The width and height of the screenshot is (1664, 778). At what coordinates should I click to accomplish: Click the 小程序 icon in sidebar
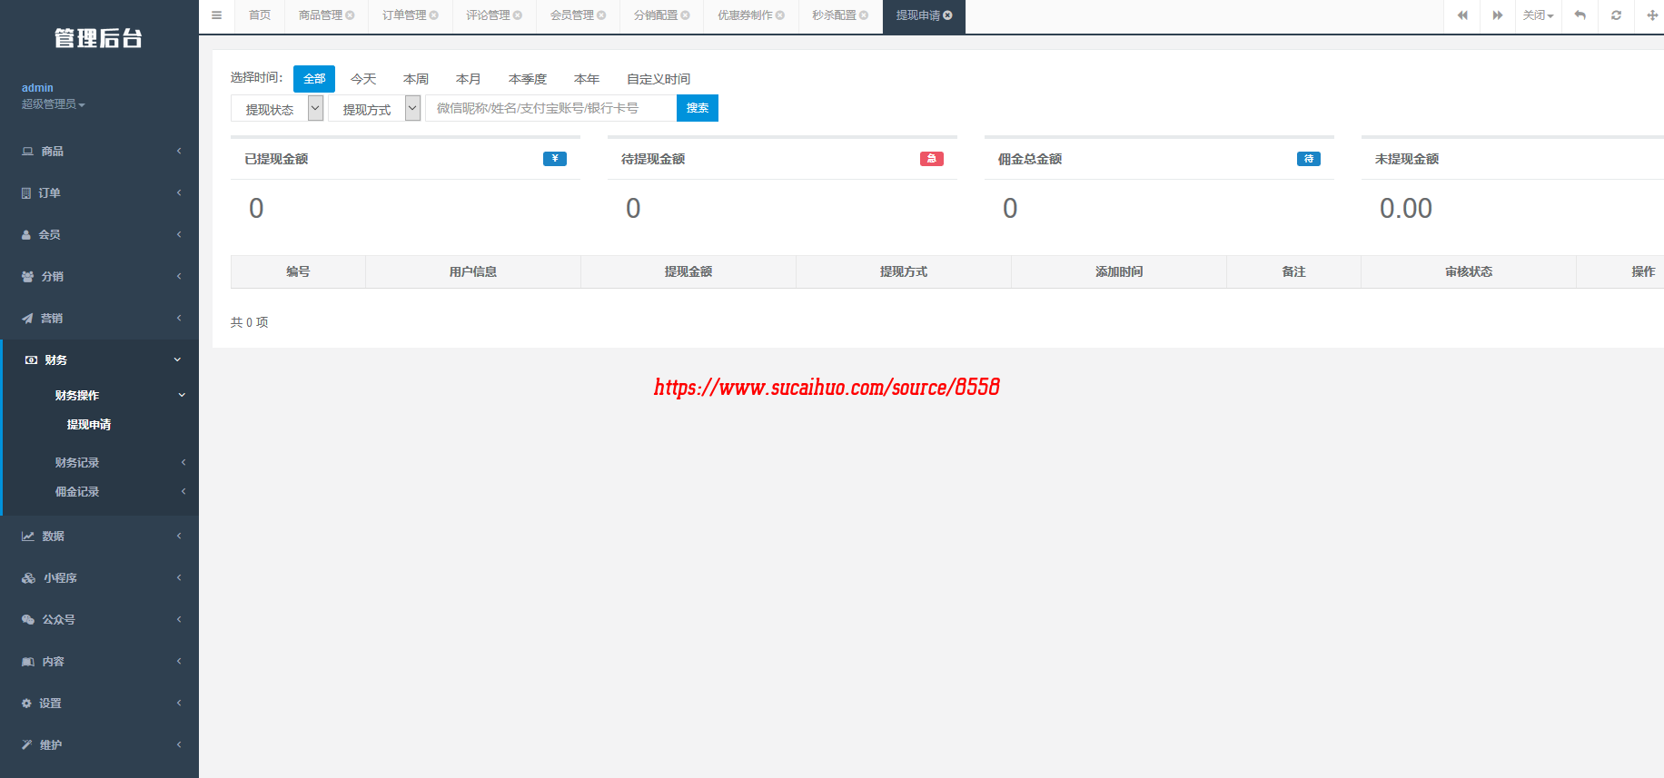pyautogui.click(x=29, y=578)
